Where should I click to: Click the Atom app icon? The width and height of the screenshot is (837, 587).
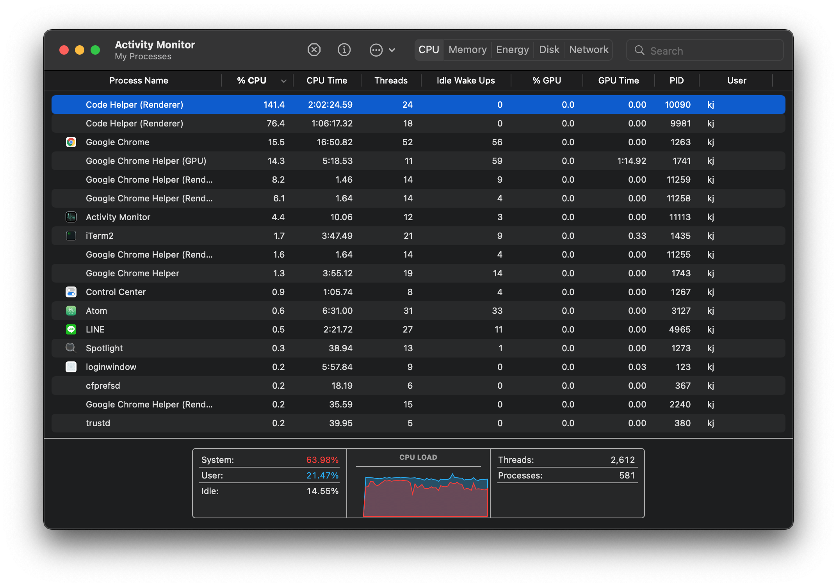(71, 311)
